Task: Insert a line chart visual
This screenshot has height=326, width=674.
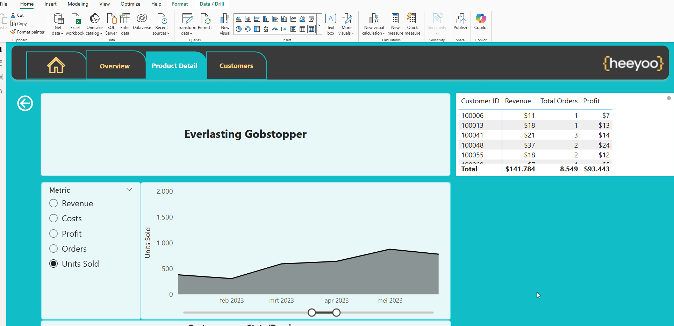Action: [293, 19]
